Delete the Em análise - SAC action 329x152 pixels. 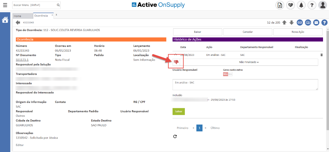(x=322, y=55)
